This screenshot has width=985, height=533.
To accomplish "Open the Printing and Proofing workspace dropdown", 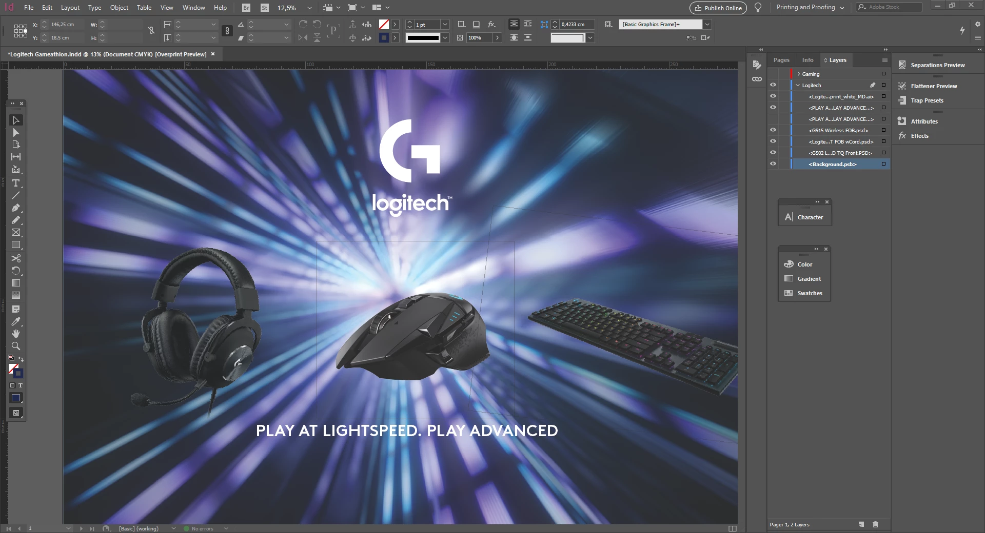I will click(842, 8).
